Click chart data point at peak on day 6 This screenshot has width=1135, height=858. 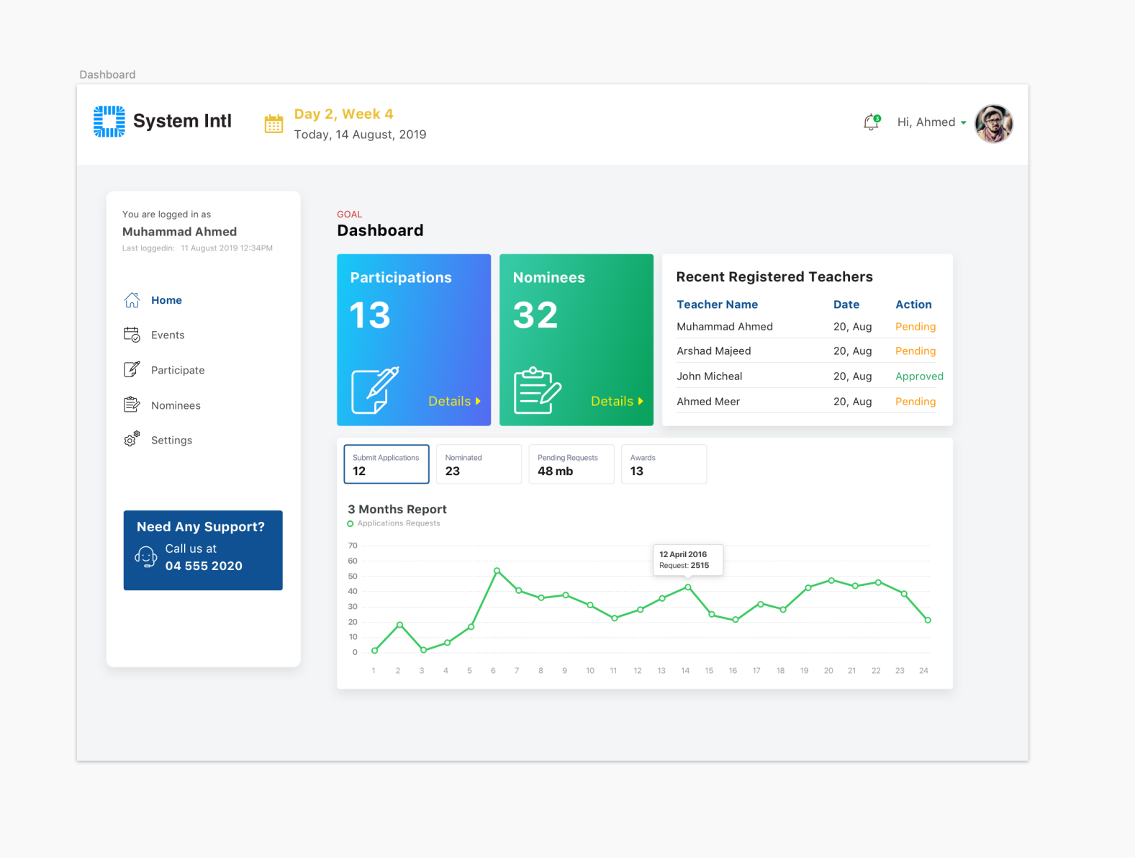(497, 571)
